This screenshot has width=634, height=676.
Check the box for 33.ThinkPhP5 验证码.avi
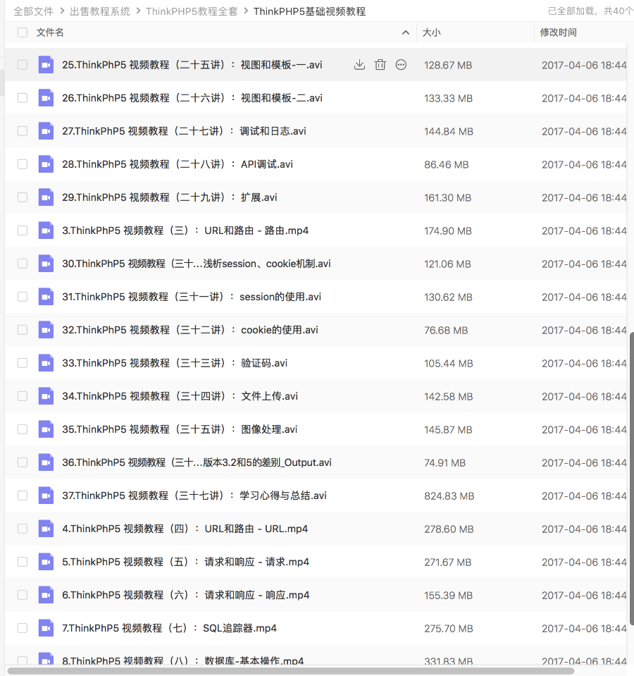23,363
